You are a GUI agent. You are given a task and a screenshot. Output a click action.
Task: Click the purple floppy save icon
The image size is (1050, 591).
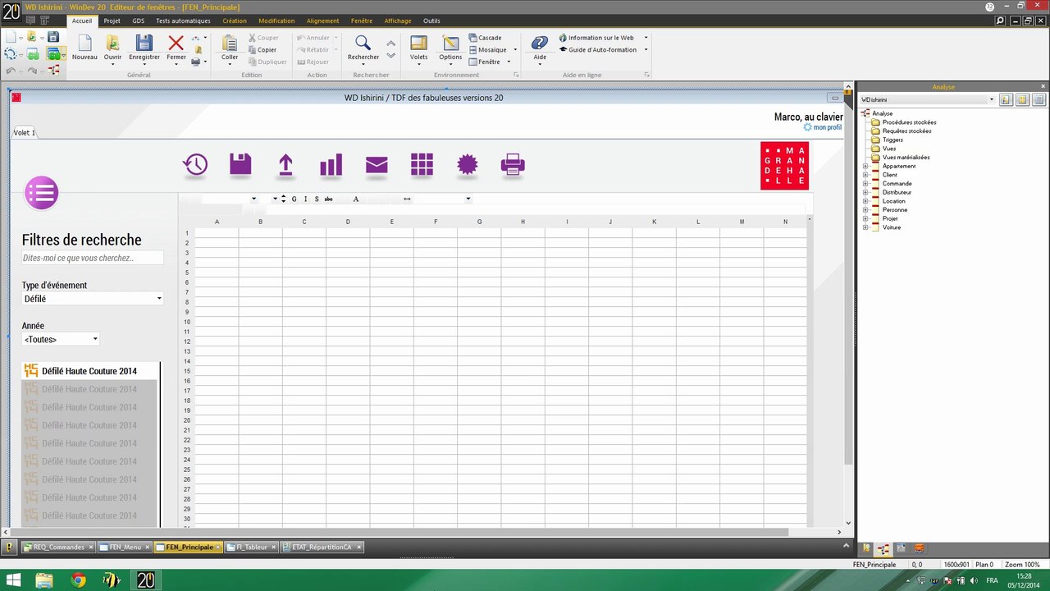click(x=240, y=163)
